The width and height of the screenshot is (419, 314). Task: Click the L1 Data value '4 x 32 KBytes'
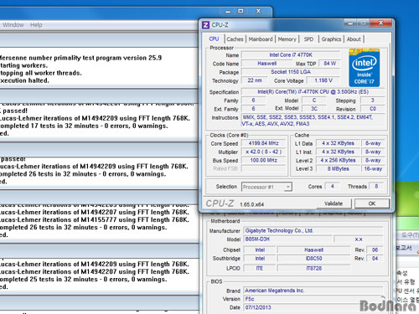(x=338, y=143)
